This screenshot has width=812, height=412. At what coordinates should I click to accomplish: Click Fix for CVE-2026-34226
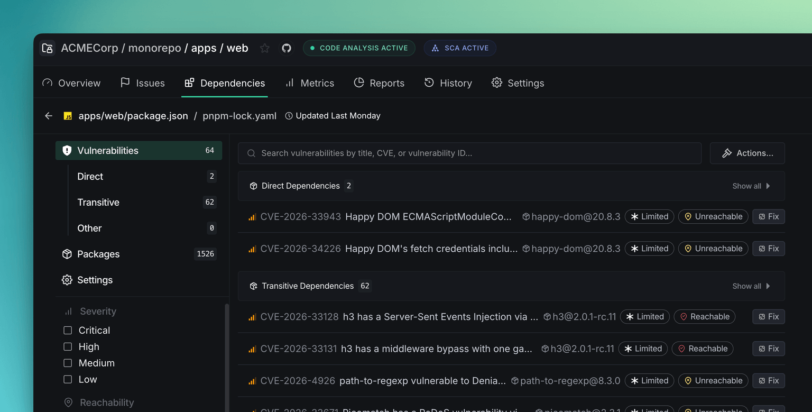[769, 249]
